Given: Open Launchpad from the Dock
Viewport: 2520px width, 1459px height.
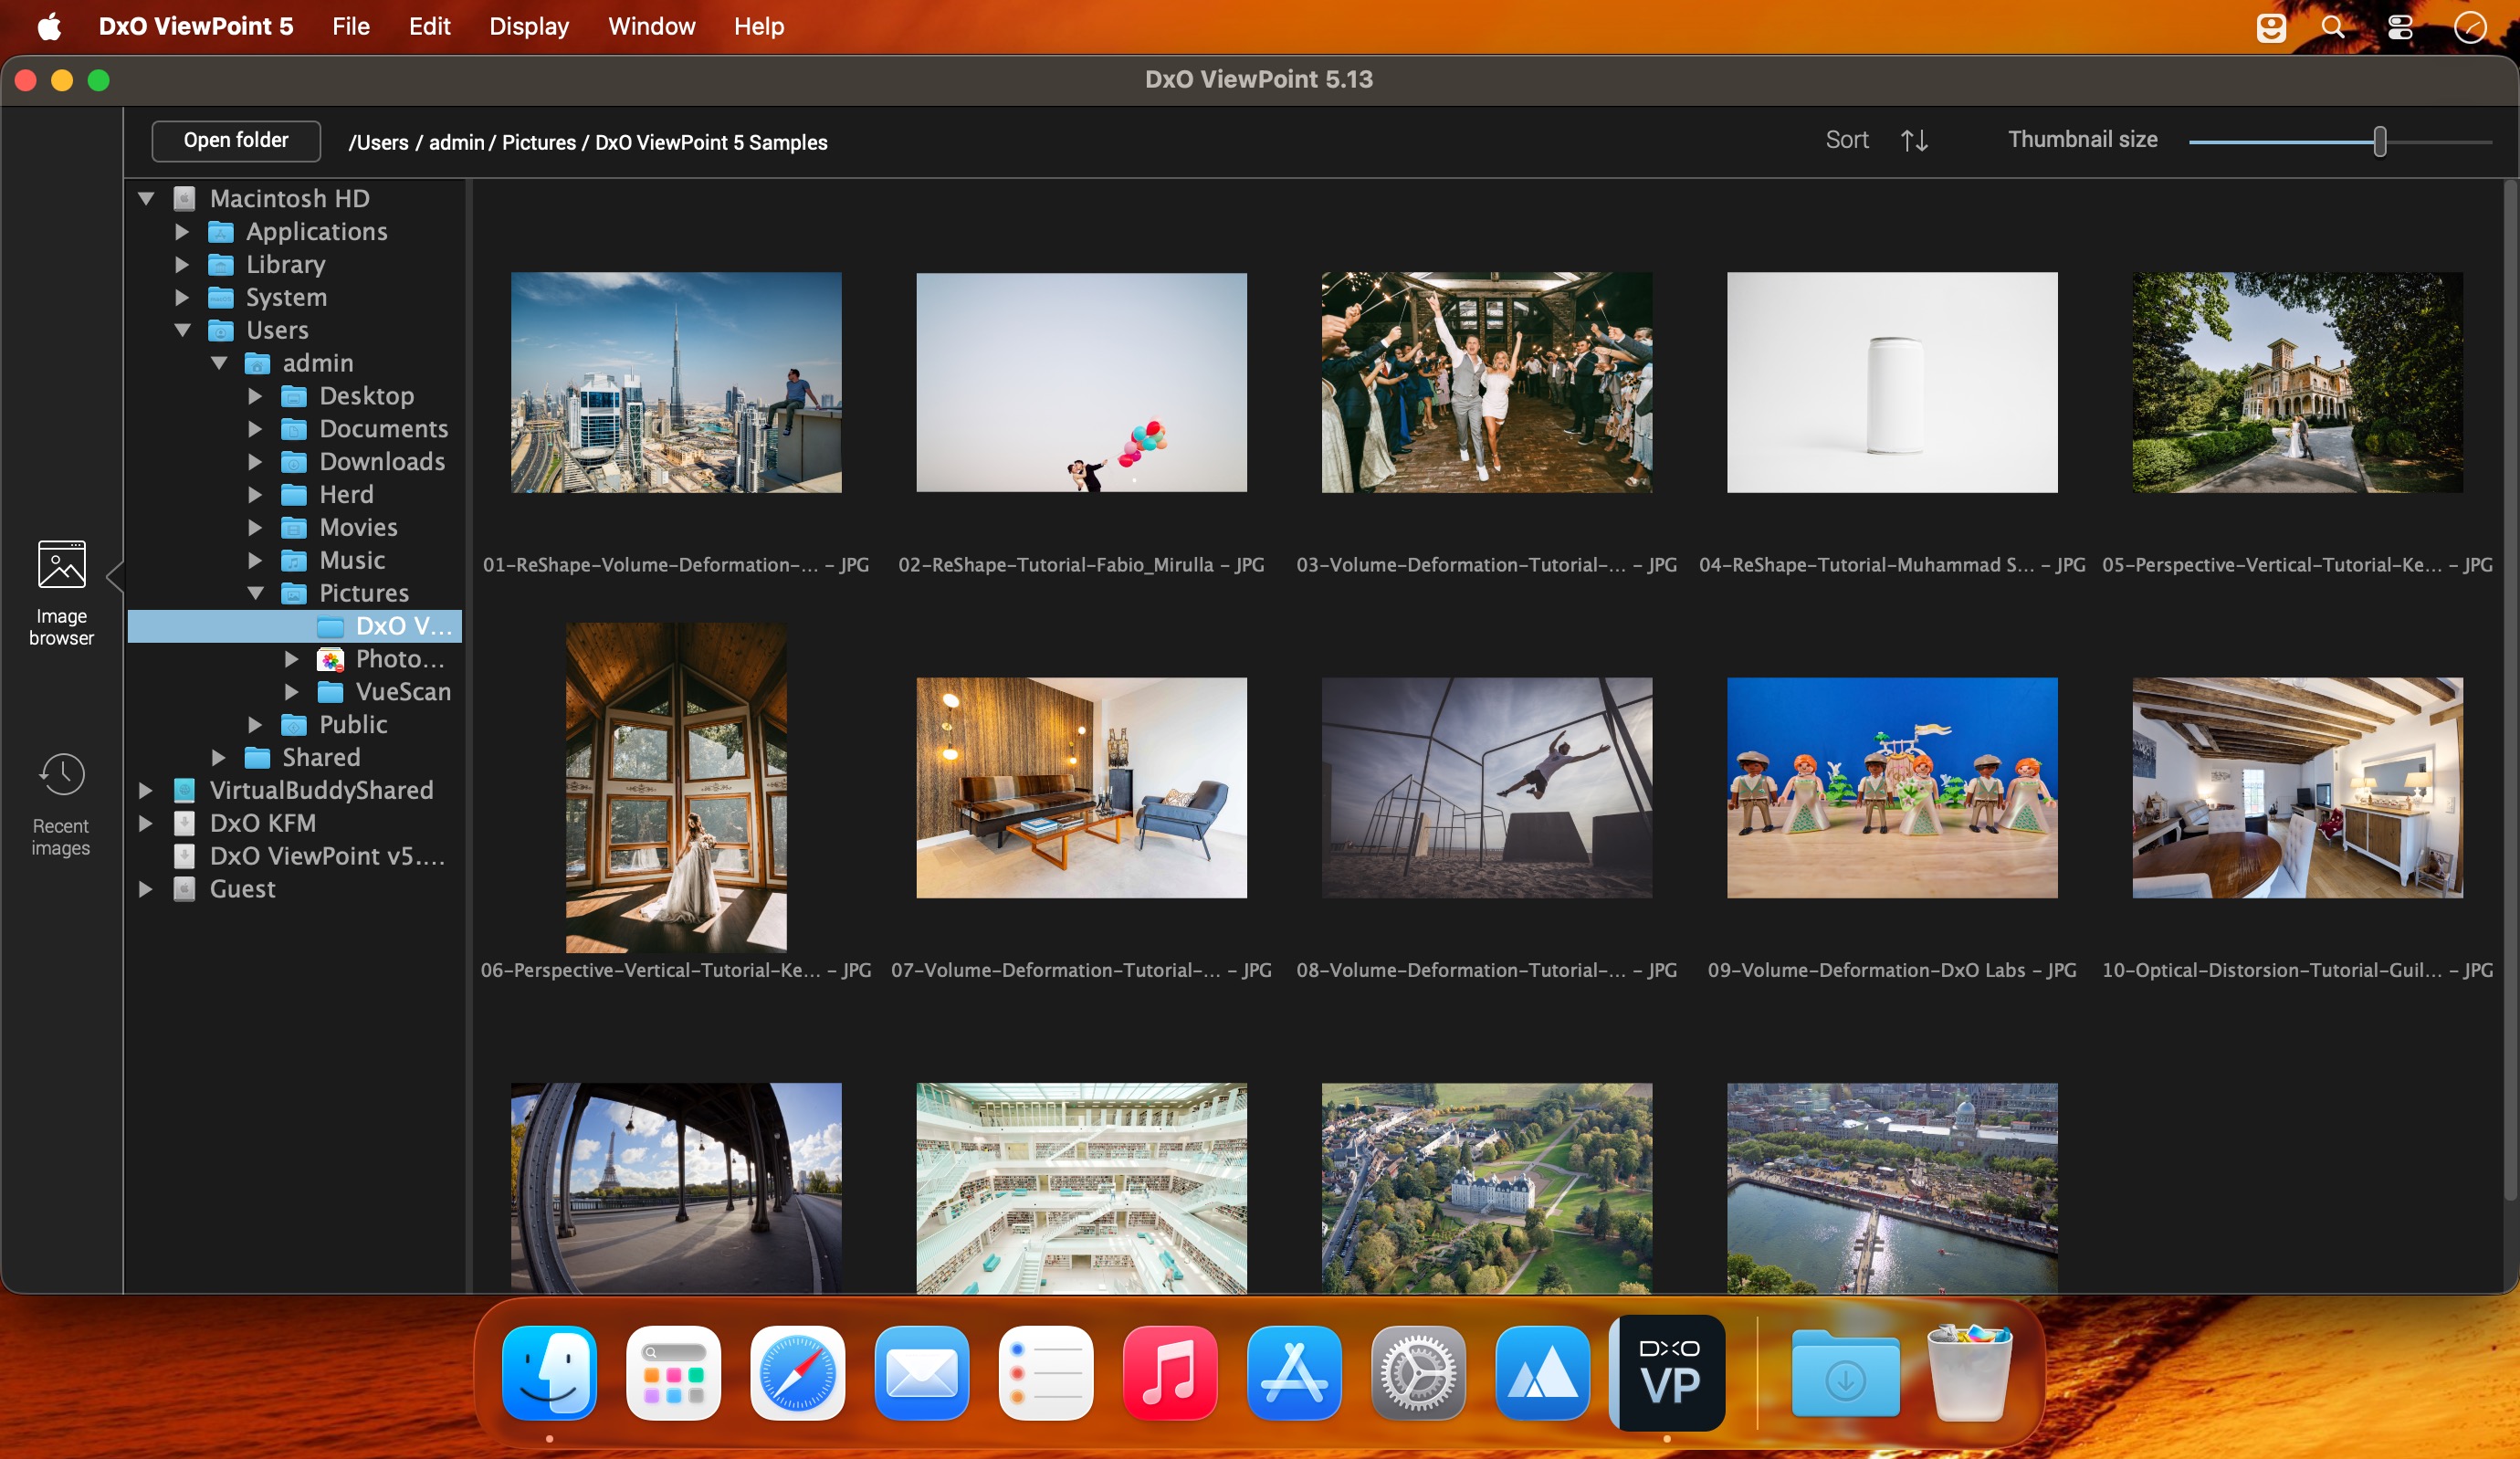Looking at the screenshot, I should click(x=674, y=1373).
